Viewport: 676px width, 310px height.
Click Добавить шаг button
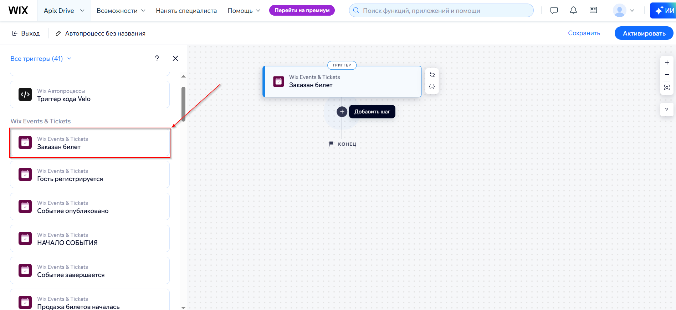(372, 112)
